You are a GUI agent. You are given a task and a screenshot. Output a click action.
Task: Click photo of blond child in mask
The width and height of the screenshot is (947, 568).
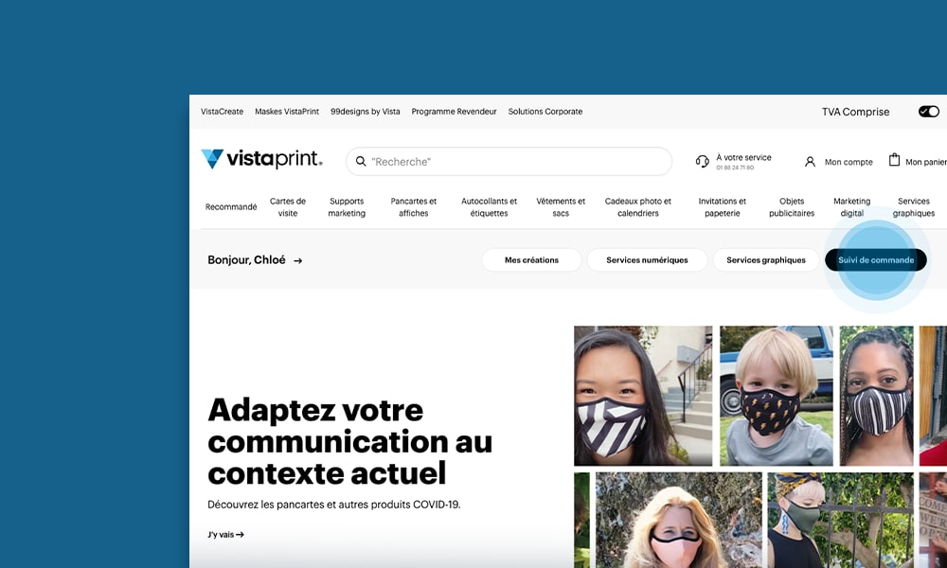777,396
